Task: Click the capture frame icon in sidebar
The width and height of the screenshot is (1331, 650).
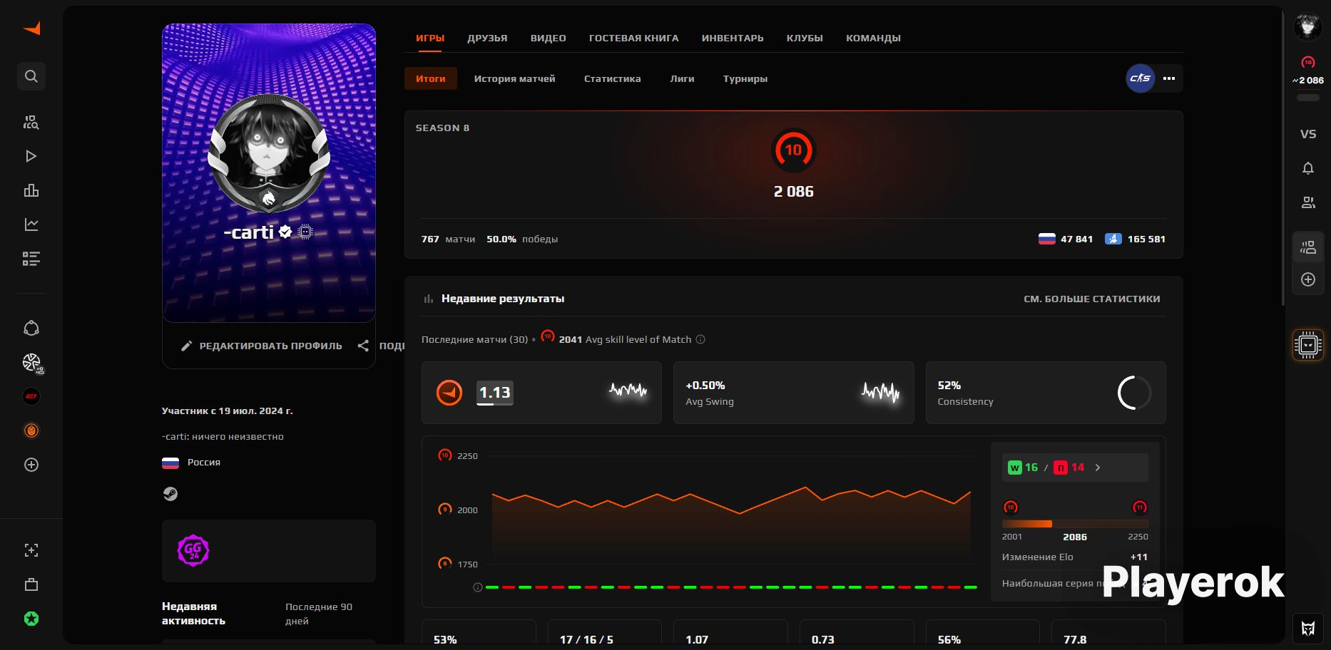Action: (31, 550)
